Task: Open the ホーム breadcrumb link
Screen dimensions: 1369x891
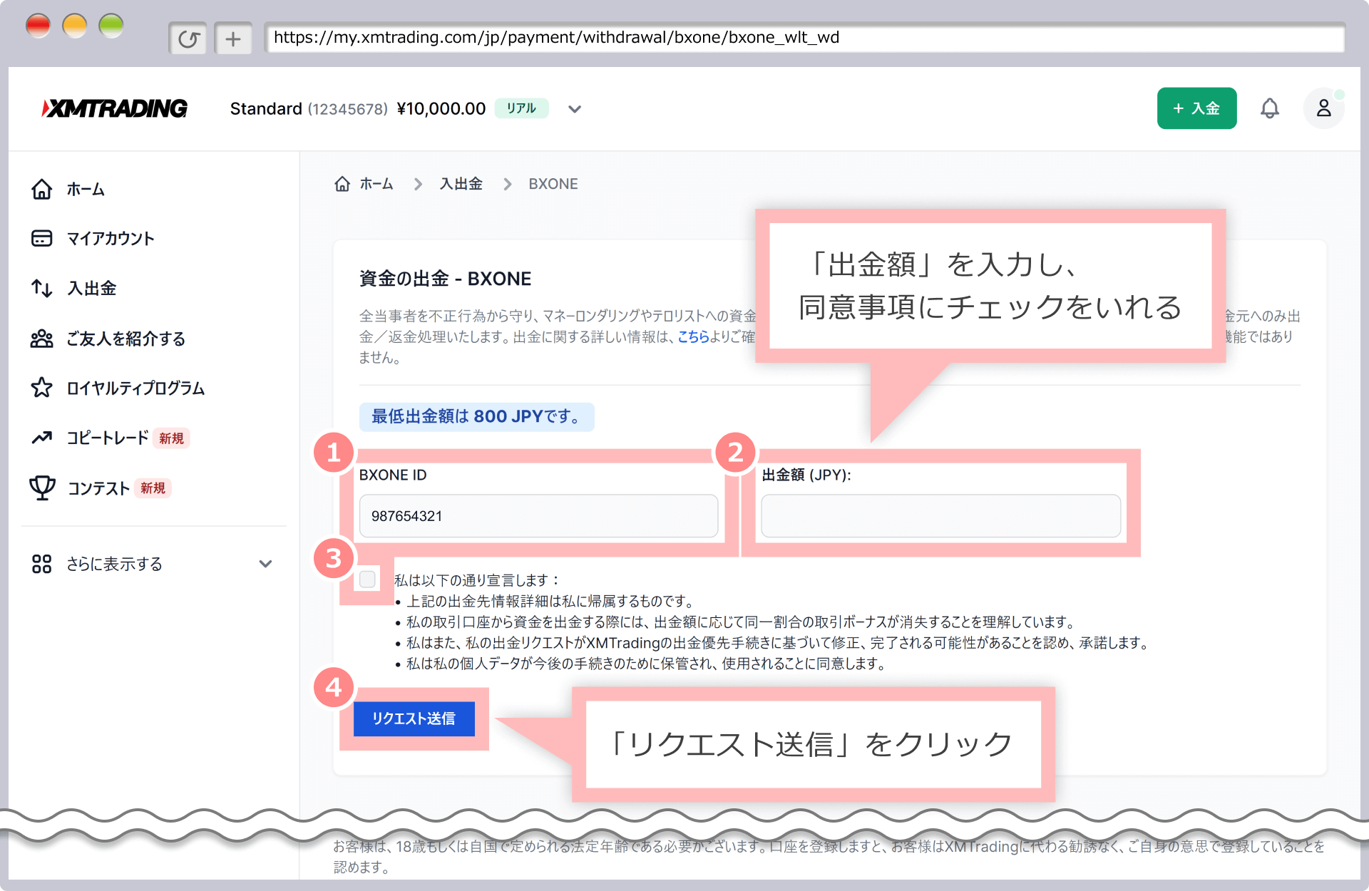Action: [376, 184]
